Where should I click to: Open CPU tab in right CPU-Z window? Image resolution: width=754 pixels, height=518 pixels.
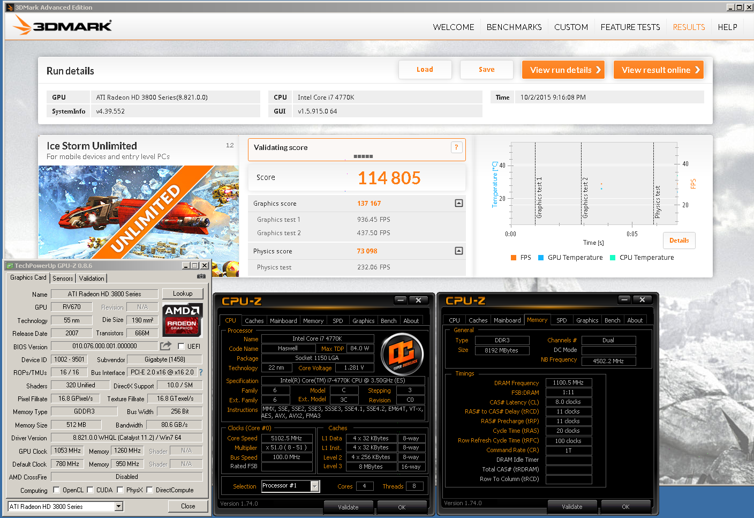pyautogui.click(x=454, y=320)
